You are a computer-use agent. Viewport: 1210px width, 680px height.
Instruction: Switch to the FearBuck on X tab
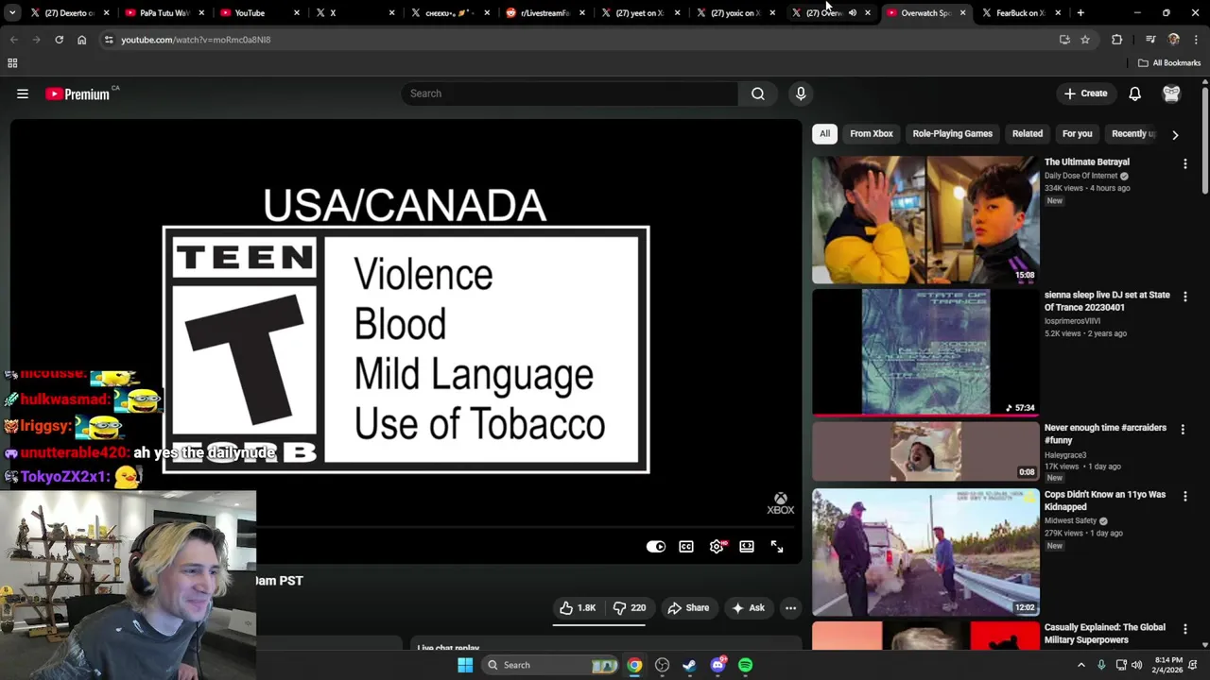click(1019, 13)
